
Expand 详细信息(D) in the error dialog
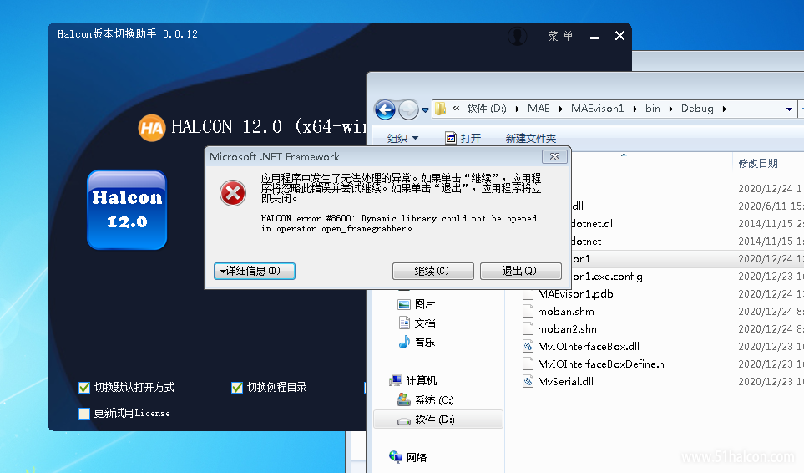click(x=255, y=271)
